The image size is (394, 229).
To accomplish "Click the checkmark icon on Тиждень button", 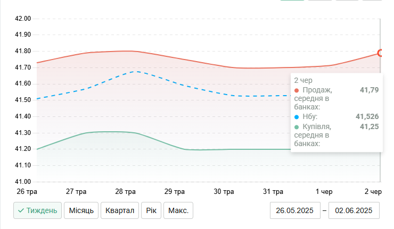I will (21, 210).
